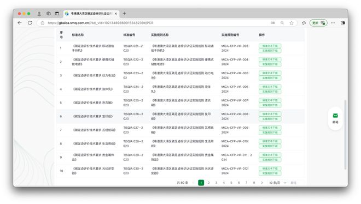Download standard text for row 3 动力电池
Screen dimensions: 361x204
pyautogui.click(x=270, y=73)
